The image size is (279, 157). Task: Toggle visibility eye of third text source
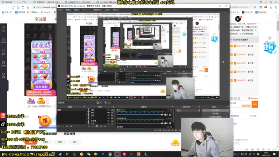click(108, 115)
